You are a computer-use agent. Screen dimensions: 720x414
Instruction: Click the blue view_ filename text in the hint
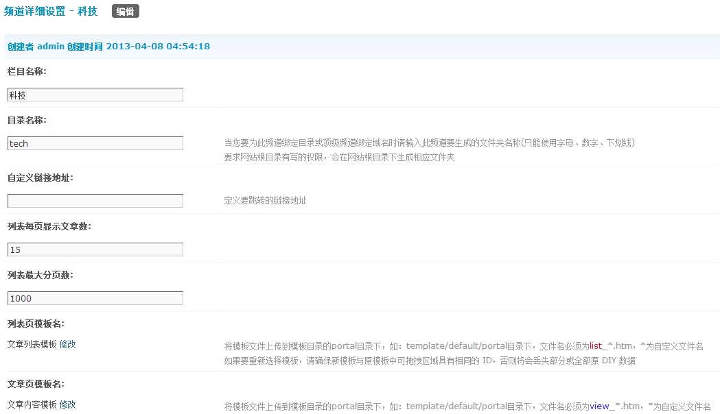pos(602,406)
